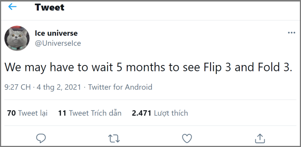Image resolution: width=301 pixels, height=147 pixels.
Task: Click the 4 thg 2, 2021 date
Action: [x=58, y=87]
